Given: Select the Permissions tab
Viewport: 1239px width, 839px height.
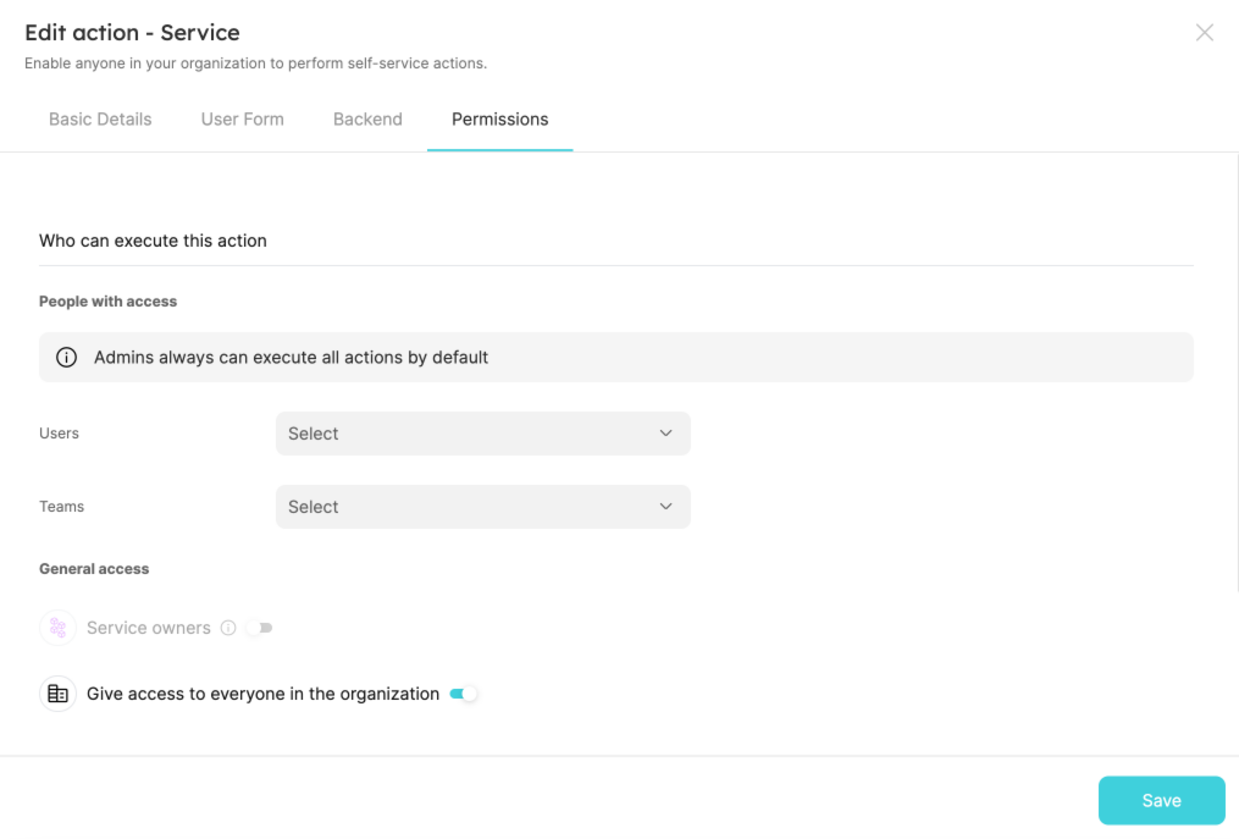Looking at the screenshot, I should (x=500, y=119).
